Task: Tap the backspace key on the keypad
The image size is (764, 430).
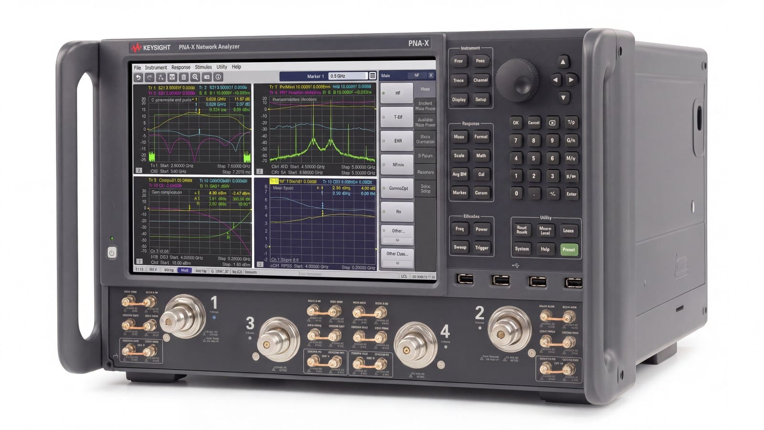Action: (x=552, y=123)
